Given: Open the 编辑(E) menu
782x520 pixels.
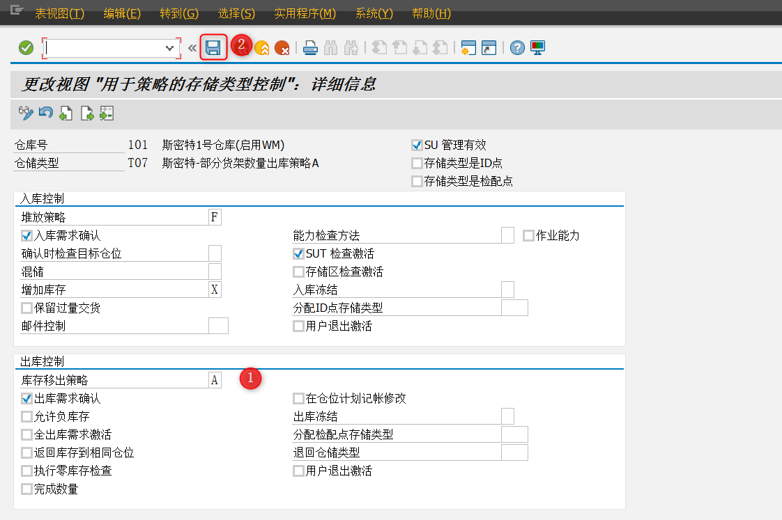Looking at the screenshot, I should pyautogui.click(x=122, y=13).
